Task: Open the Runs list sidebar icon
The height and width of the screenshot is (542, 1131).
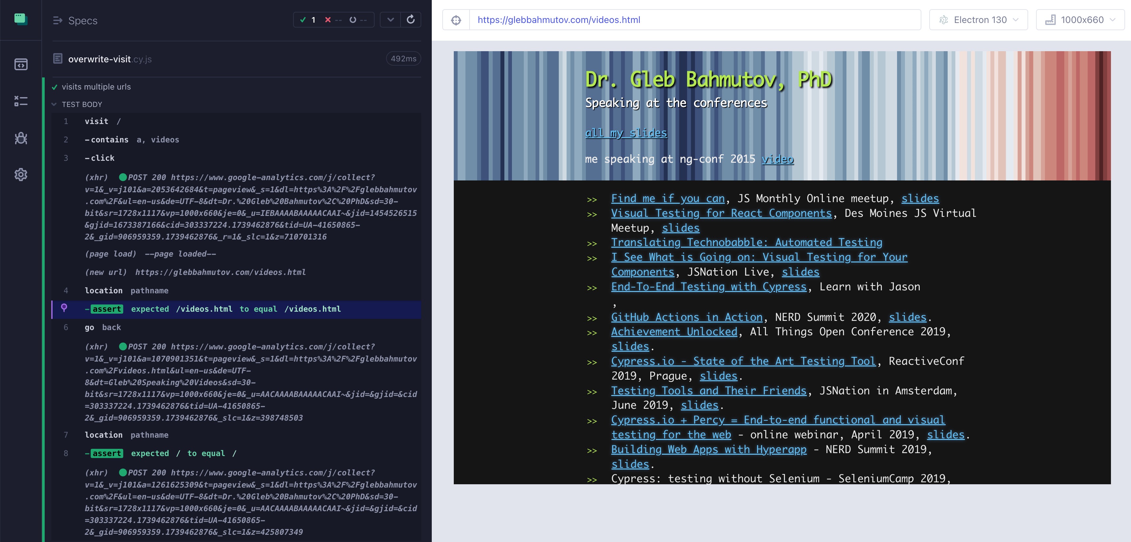Action: 21,101
